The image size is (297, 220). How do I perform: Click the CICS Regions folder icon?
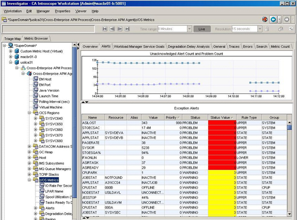coord(34,112)
